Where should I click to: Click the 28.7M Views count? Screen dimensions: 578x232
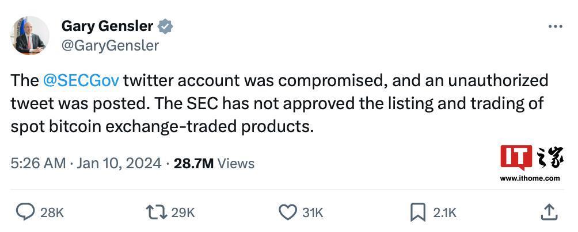214,163
